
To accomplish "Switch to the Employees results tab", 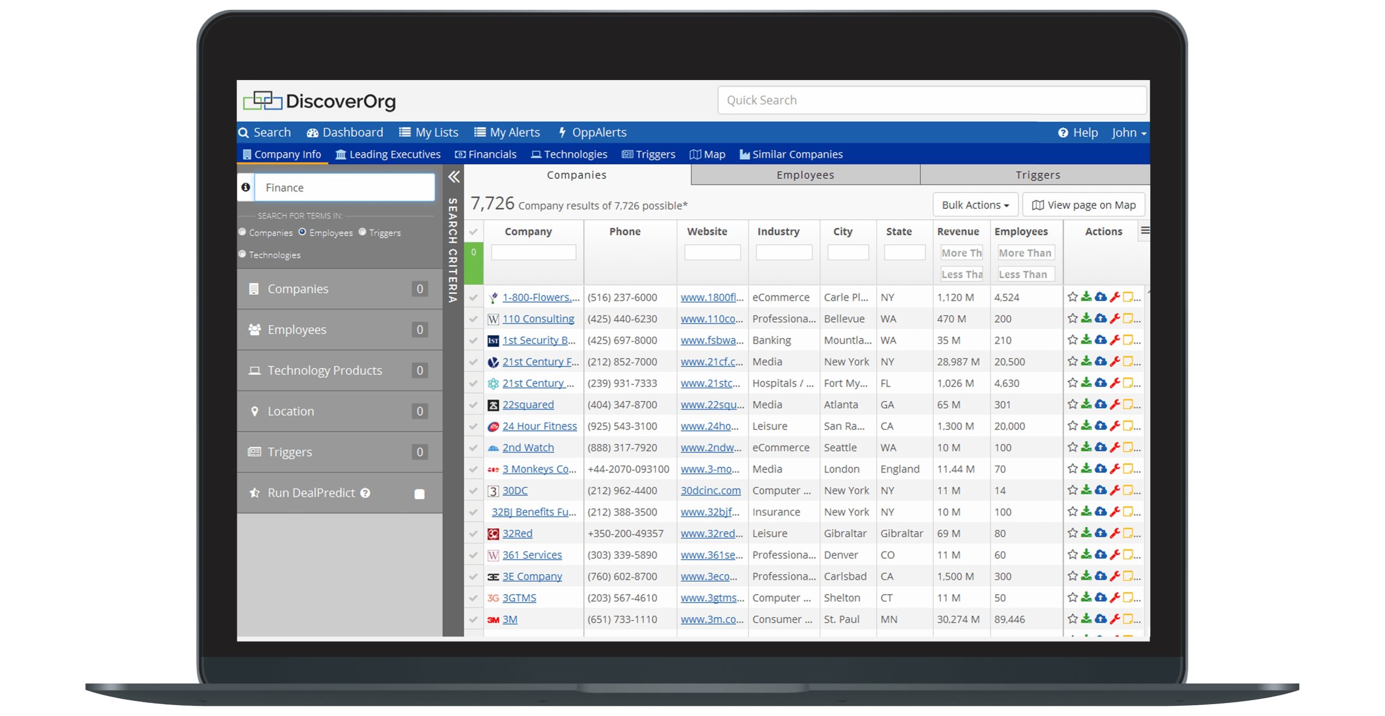I will (x=805, y=175).
